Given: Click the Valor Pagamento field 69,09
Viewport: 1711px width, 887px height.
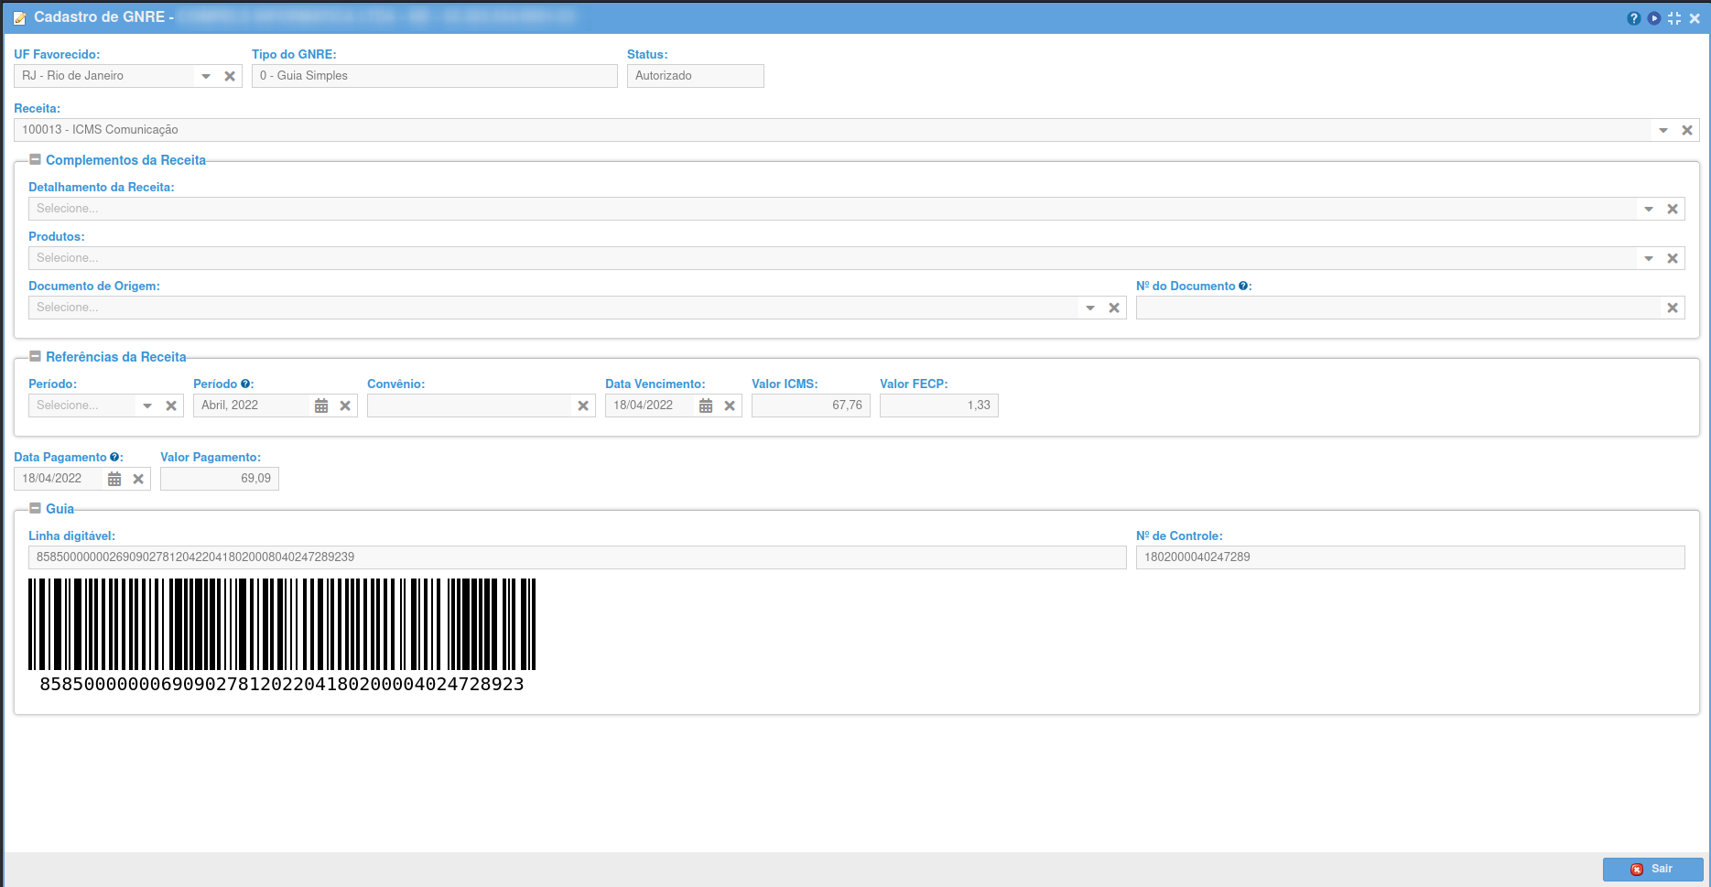Looking at the screenshot, I should pos(220,479).
